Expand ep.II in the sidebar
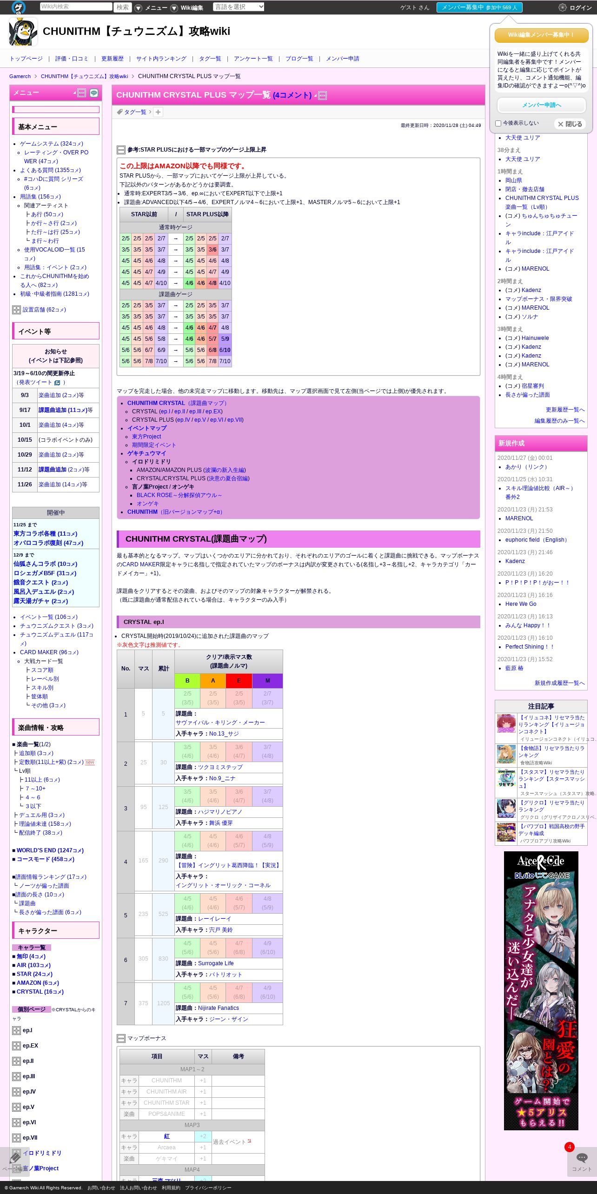Screen dimensions: 597x1194 click(x=16, y=1061)
